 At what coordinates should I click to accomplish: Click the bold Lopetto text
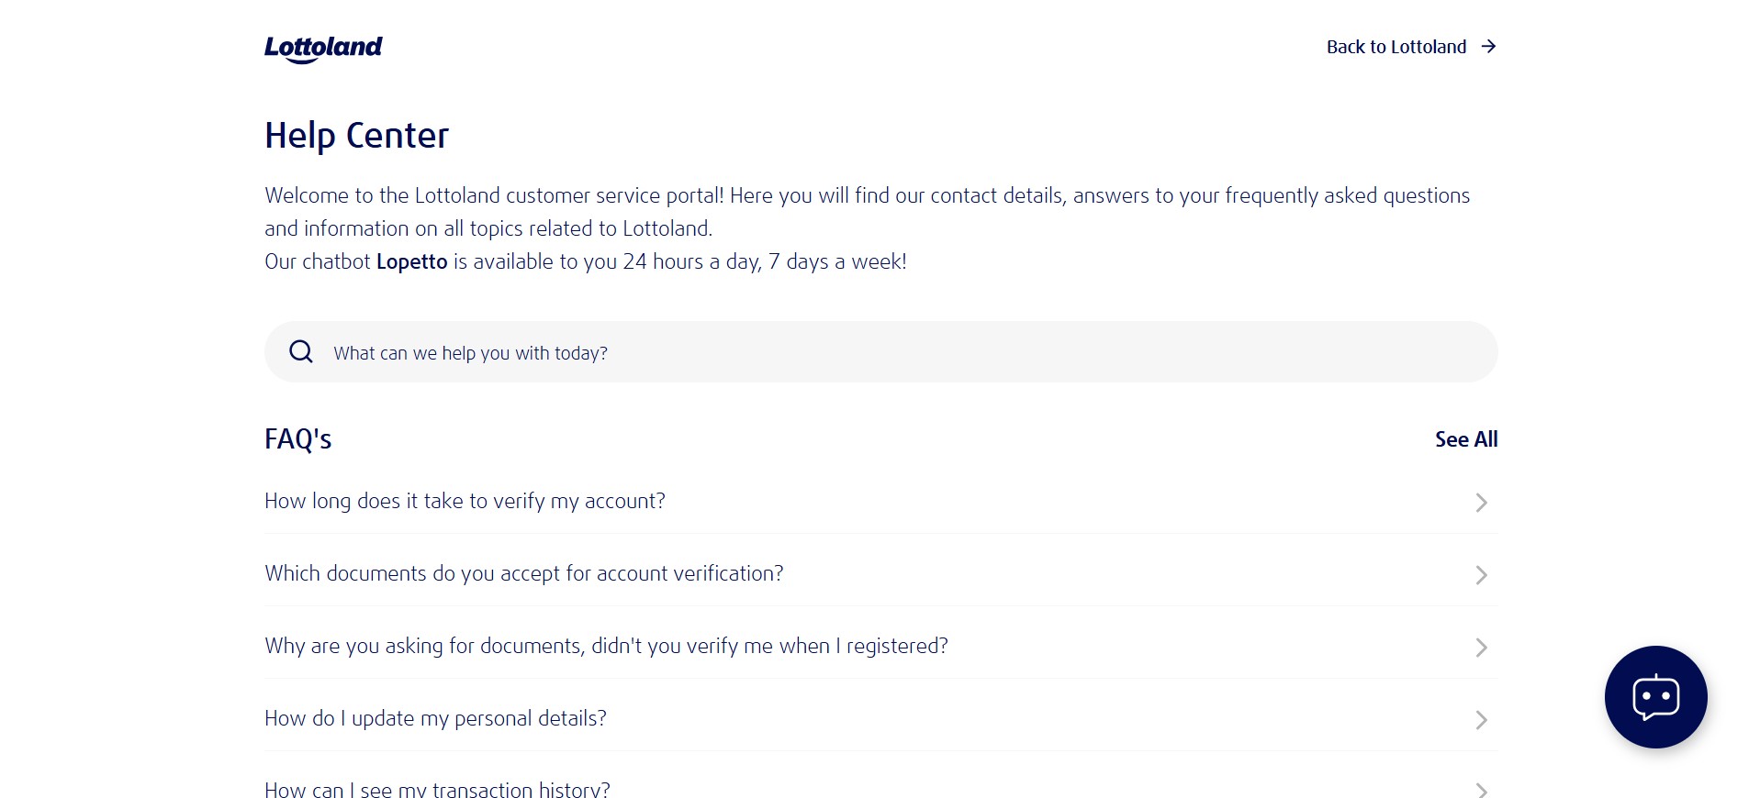(x=410, y=261)
